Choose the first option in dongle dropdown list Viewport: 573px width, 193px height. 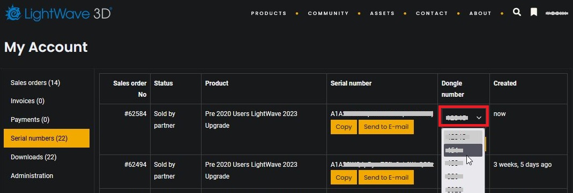coord(463,136)
